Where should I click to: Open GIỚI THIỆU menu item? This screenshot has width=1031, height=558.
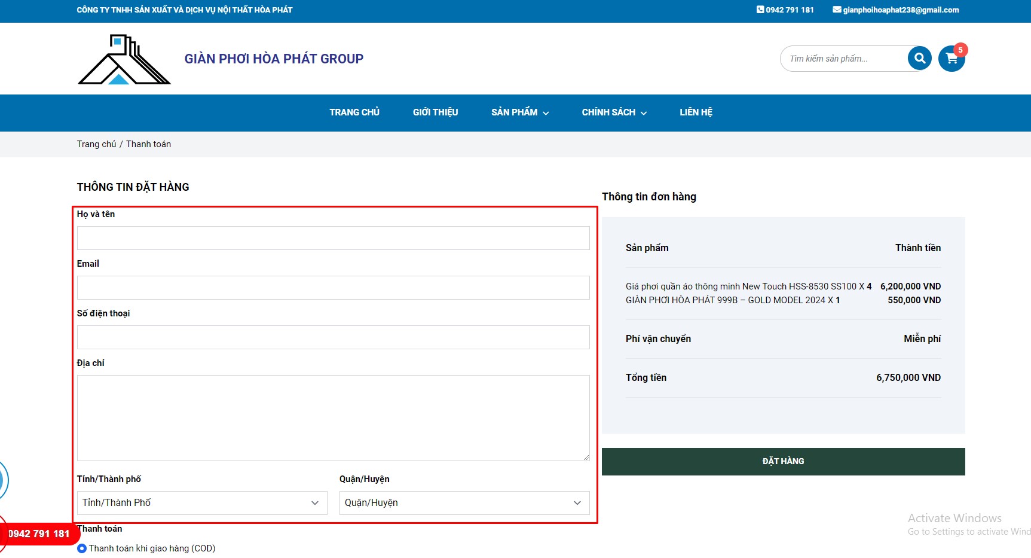435,112
